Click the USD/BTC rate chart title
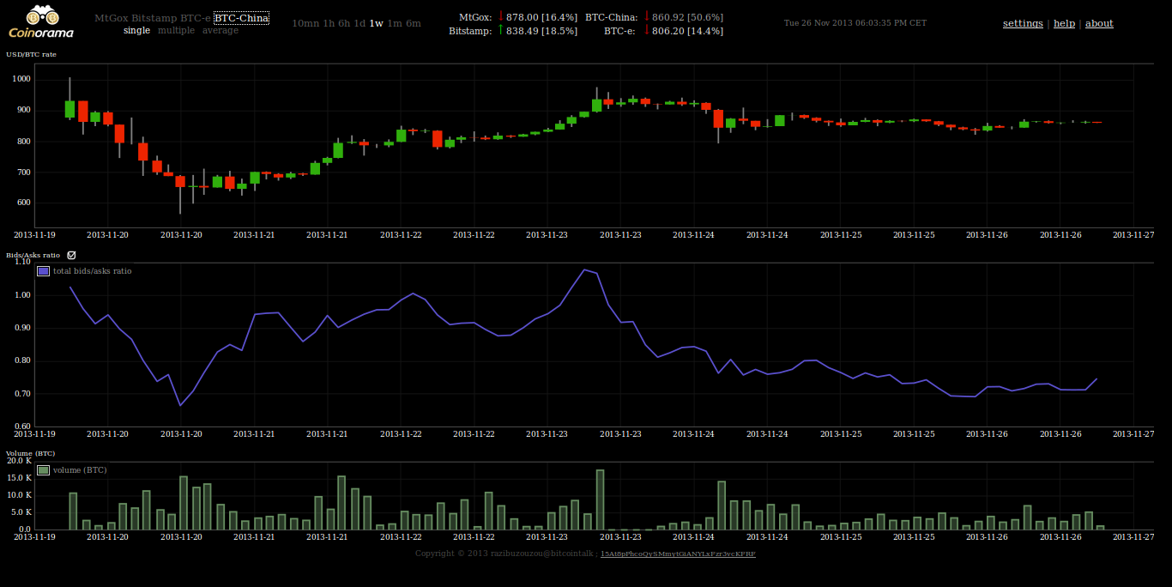 click(x=32, y=54)
